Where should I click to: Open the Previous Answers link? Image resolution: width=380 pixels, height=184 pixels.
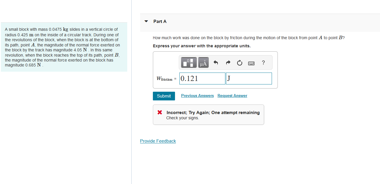(x=197, y=96)
